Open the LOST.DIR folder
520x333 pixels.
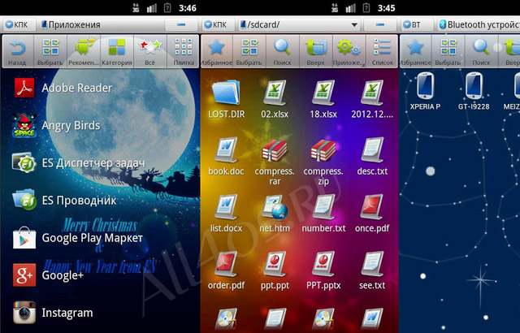pyautogui.click(x=226, y=99)
